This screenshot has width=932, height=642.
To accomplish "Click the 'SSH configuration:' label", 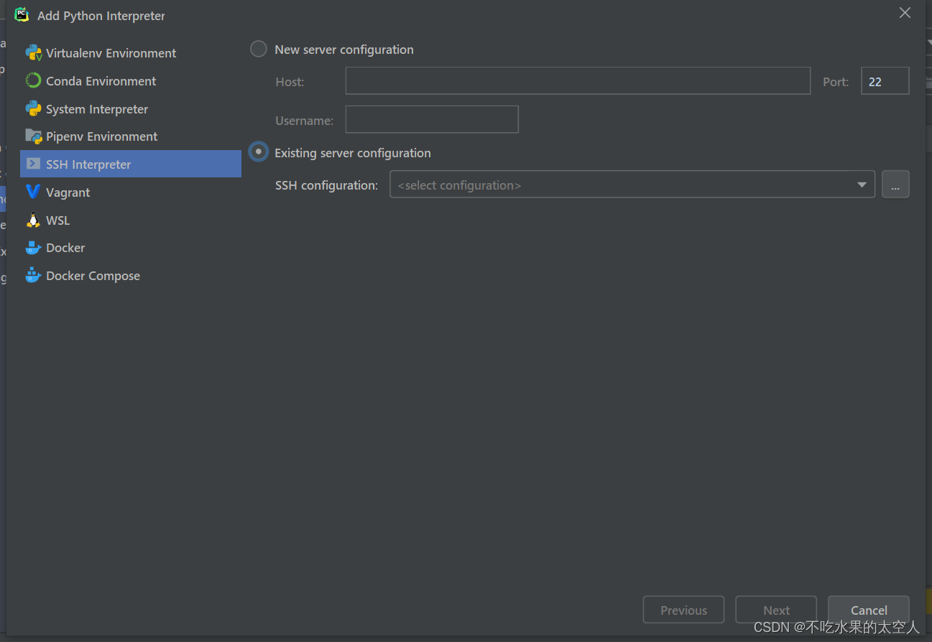I will coord(326,185).
